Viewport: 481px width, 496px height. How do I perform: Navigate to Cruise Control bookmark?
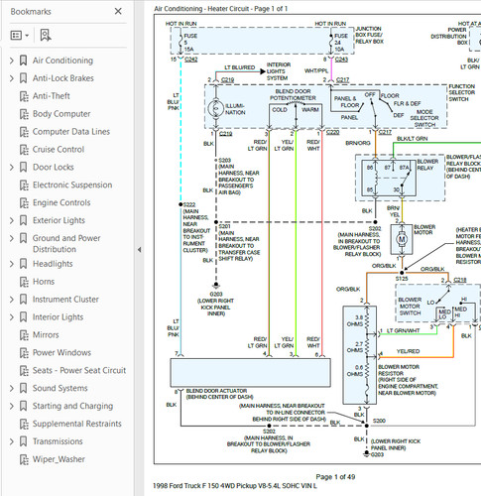click(59, 150)
